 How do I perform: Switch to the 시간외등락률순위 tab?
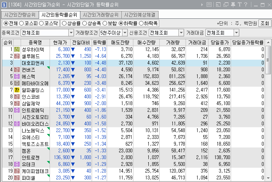click(x=59, y=15)
